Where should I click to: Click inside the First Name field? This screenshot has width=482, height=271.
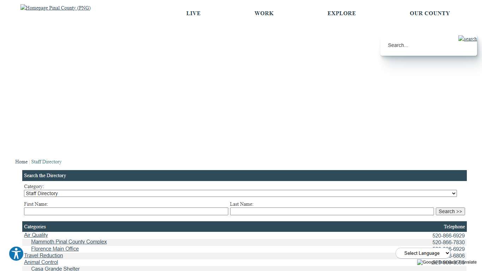coord(126,211)
